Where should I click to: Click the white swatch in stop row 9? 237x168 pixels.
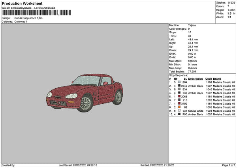[179, 111]
